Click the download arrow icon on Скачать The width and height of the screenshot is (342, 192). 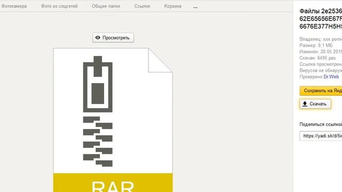pos(305,104)
